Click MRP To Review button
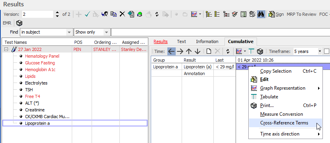Image resolution: width=330 pixels, height=143 pixels. coord(301,14)
